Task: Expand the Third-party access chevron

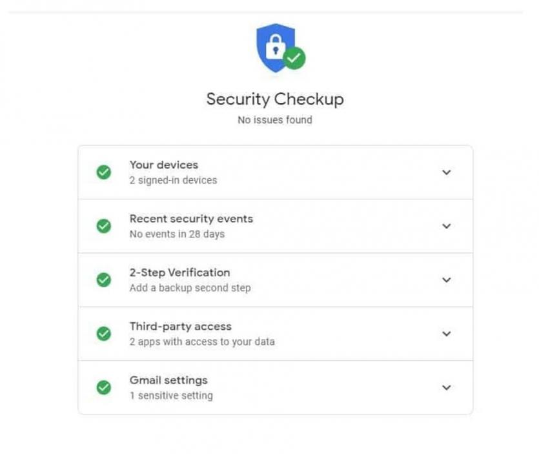Action: pyautogui.click(x=446, y=334)
